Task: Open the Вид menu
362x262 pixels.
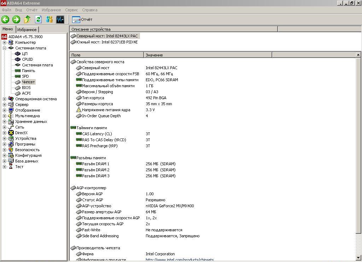Action: click(x=18, y=10)
